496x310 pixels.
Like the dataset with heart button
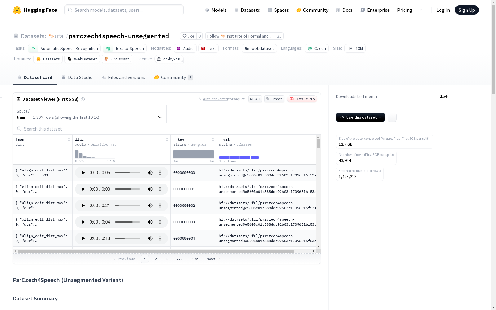point(188,36)
